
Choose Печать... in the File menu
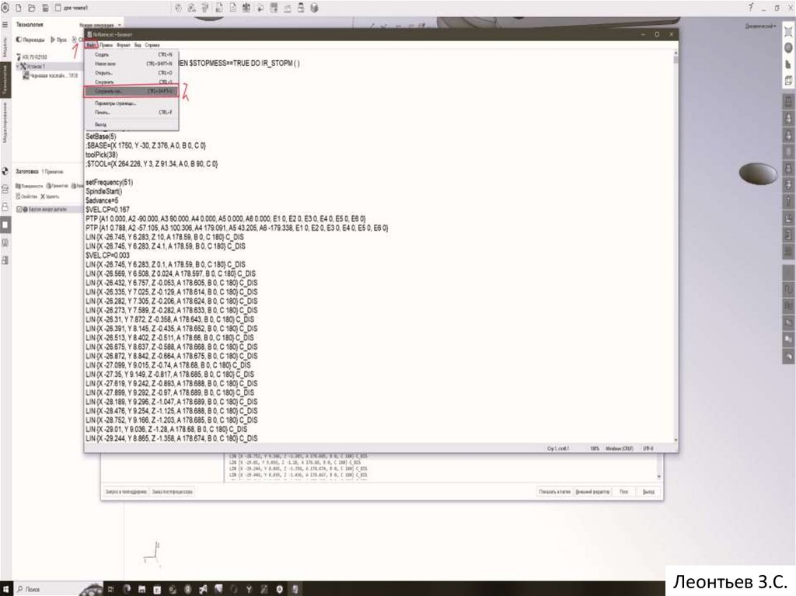[131, 113]
